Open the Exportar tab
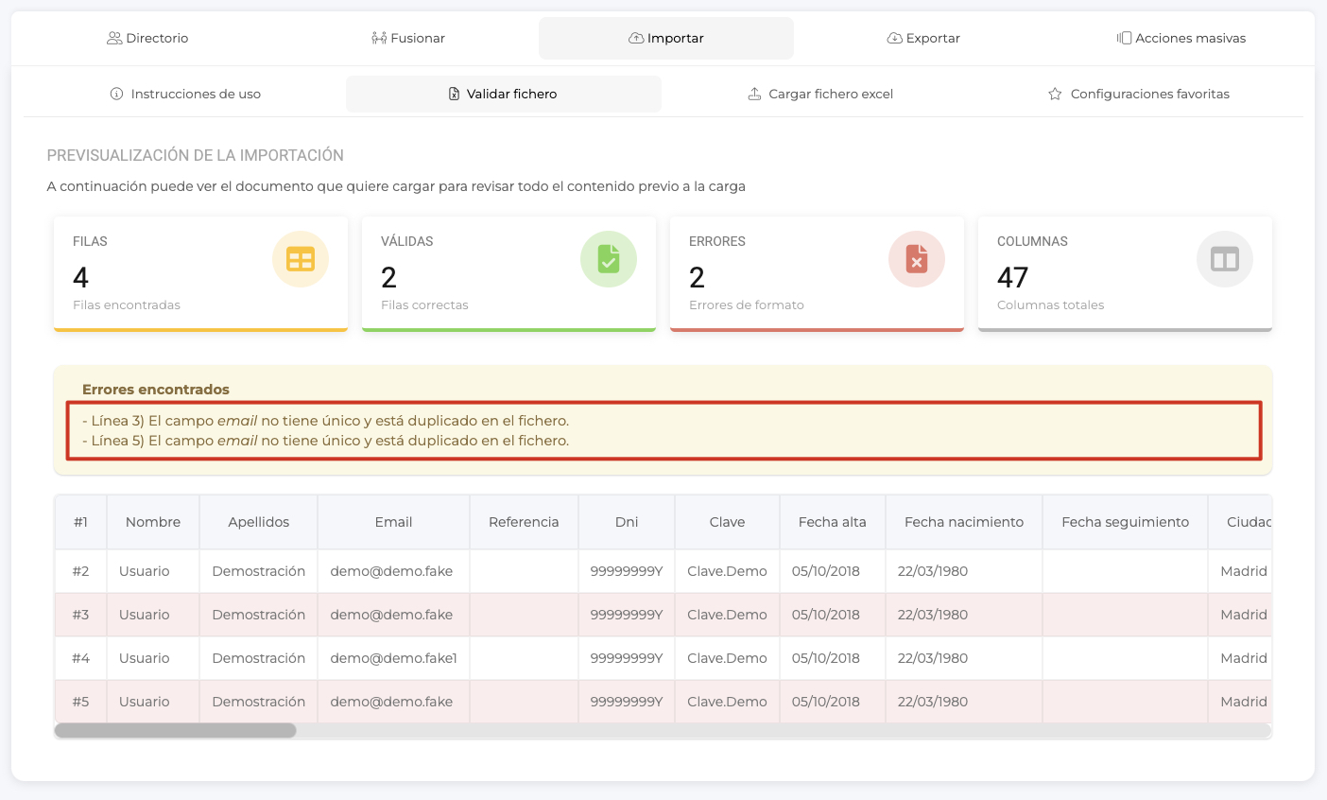The image size is (1327, 800). pos(923,38)
